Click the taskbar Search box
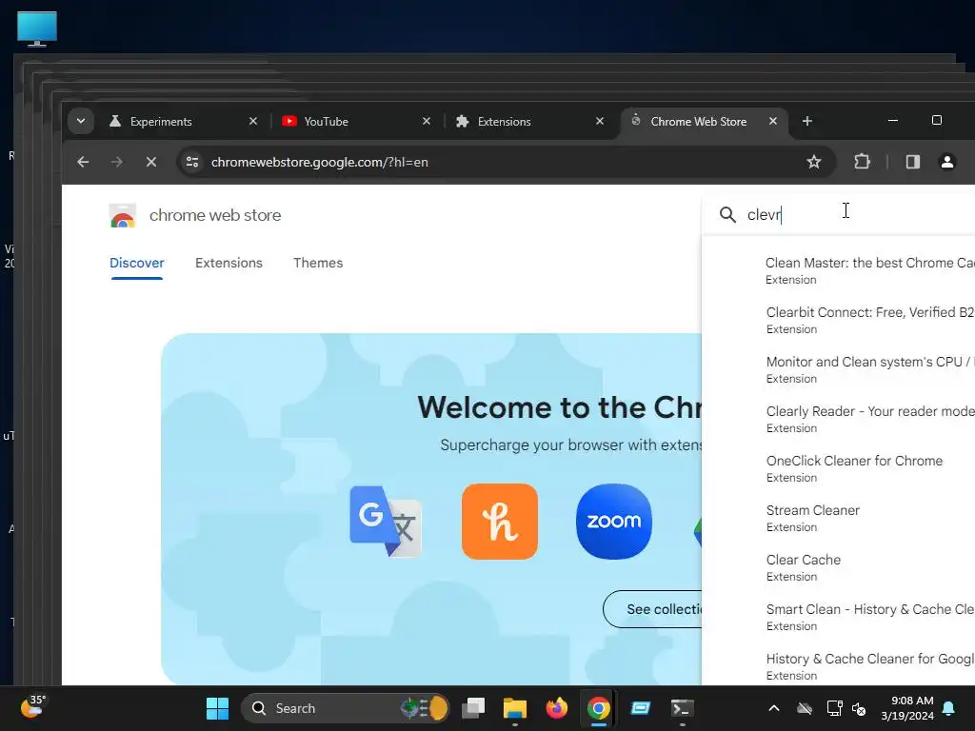This screenshot has width=975, height=731. (345, 708)
